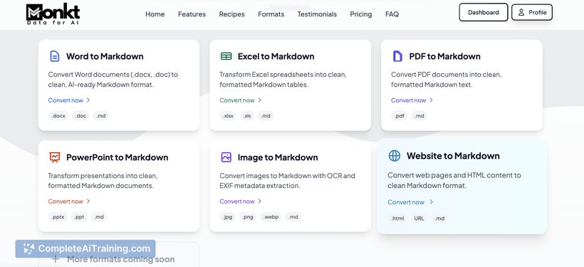Open the Formats nav item

[x=271, y=14]
